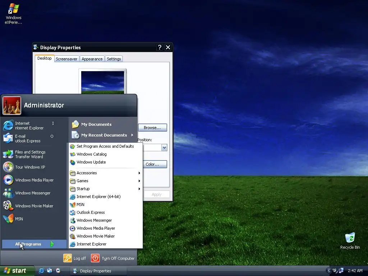Launch MSN from All Programs list
368x276 pixels.
106,204
